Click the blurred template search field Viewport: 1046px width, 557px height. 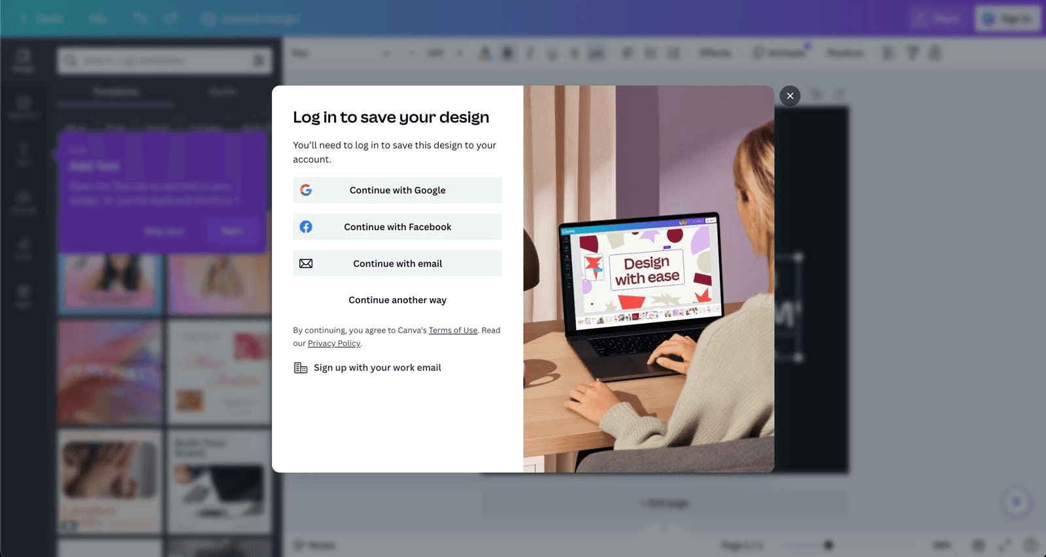click(165, 61)
